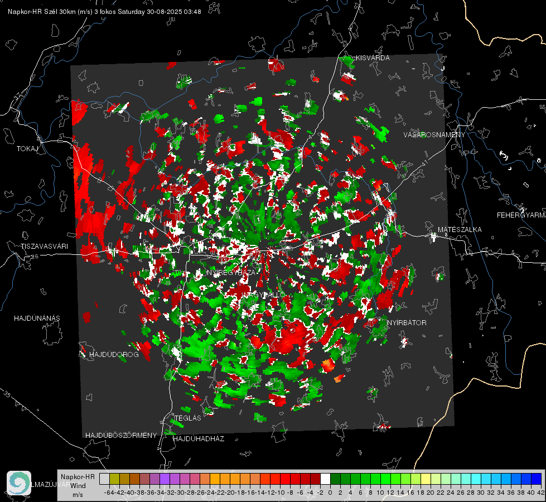Select the purple -34 m/s legend swatch

165,479
